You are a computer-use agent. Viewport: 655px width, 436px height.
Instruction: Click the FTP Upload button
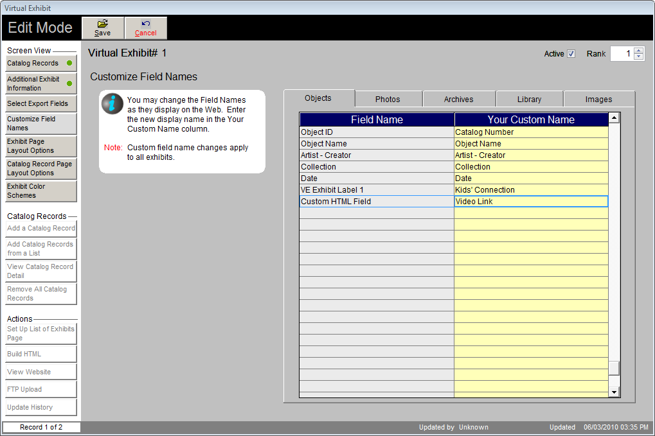[41, 389]
